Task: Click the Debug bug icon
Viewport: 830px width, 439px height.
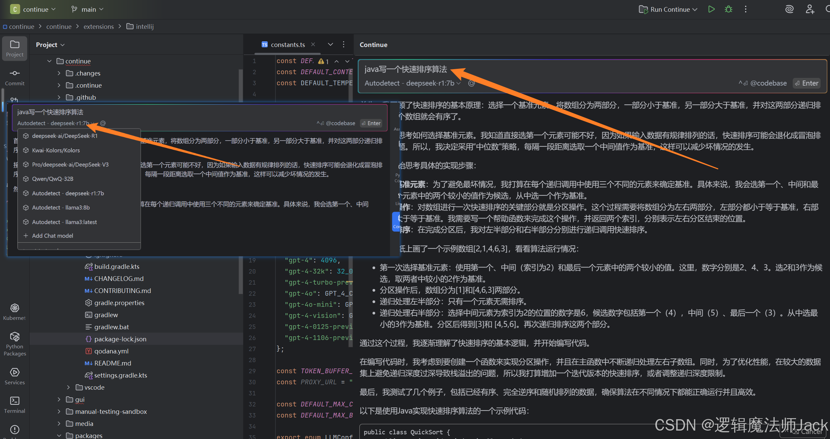Action: tap(728, 9)
